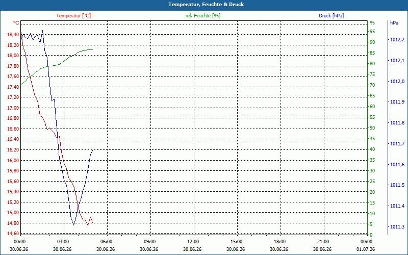The height and width of the screenshot is (255, 408).
Task: Click the 15,20 temperature axis value
Action: (13, 202)
